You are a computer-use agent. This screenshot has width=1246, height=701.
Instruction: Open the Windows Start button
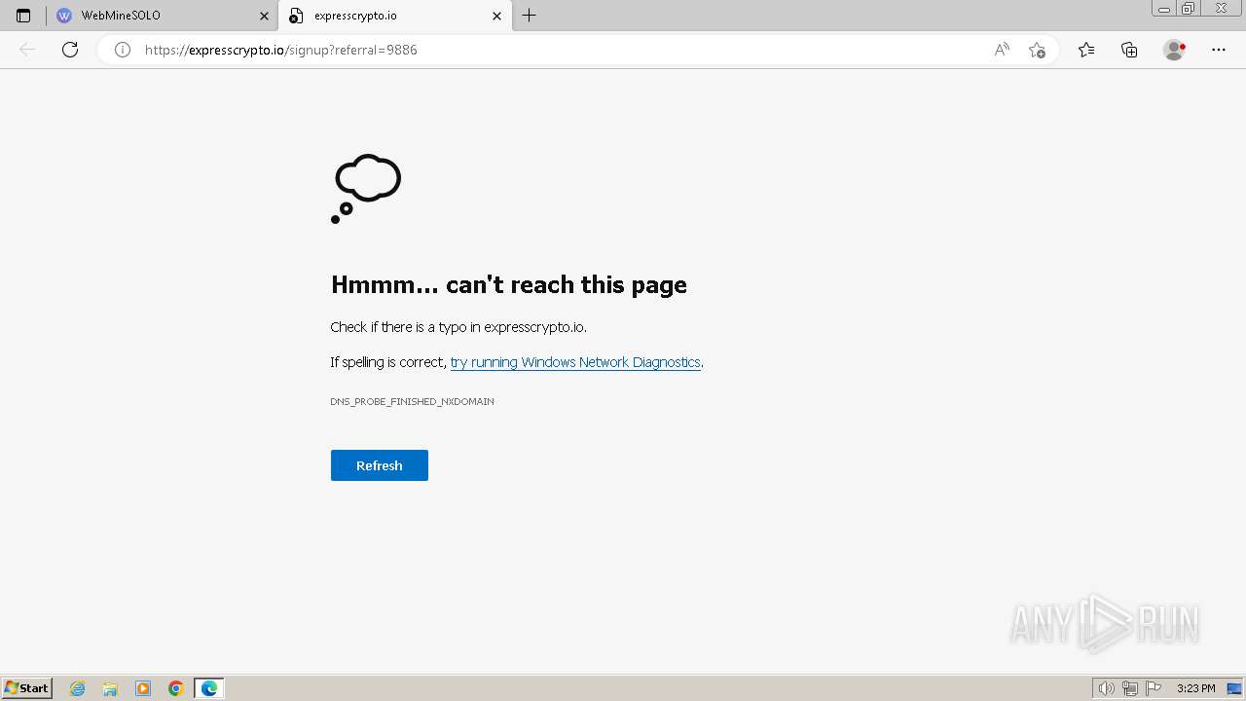27,688
